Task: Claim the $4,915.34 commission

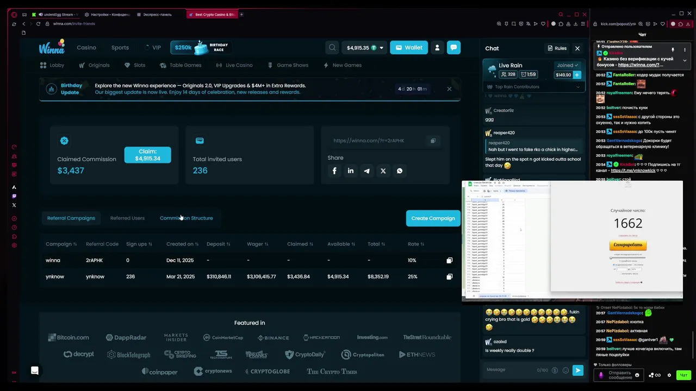Action: pos(147,155)
